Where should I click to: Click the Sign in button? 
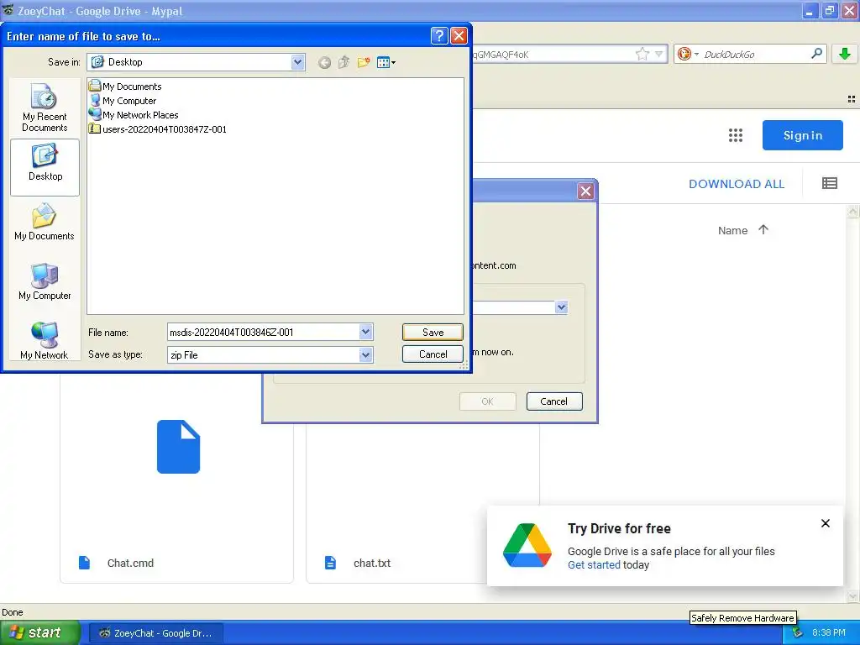click(802, 135)
